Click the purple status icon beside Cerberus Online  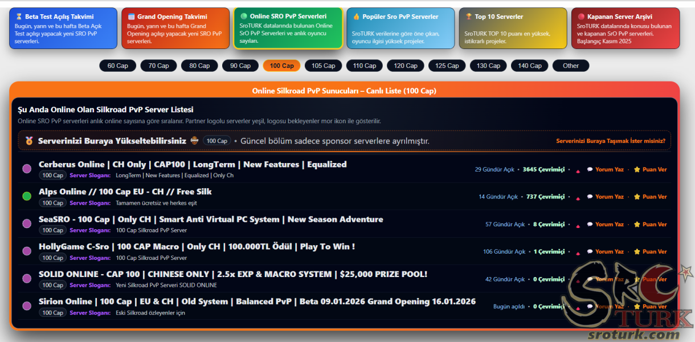click(x=27, y=169)
